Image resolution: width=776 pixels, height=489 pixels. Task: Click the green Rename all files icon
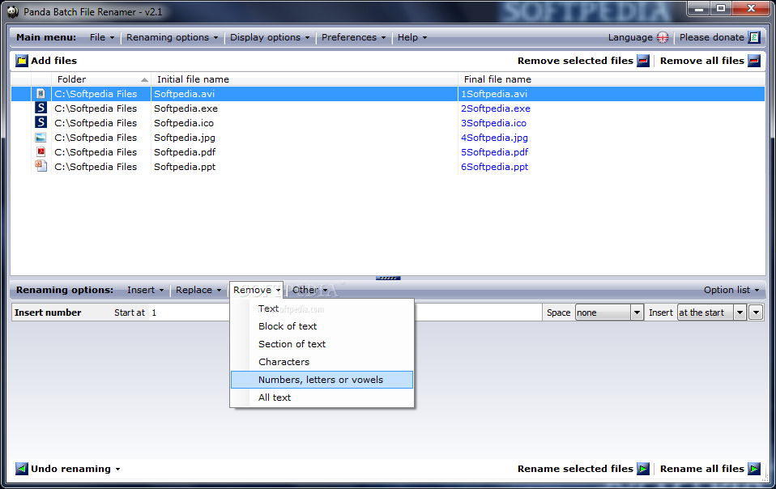(754, 468)
